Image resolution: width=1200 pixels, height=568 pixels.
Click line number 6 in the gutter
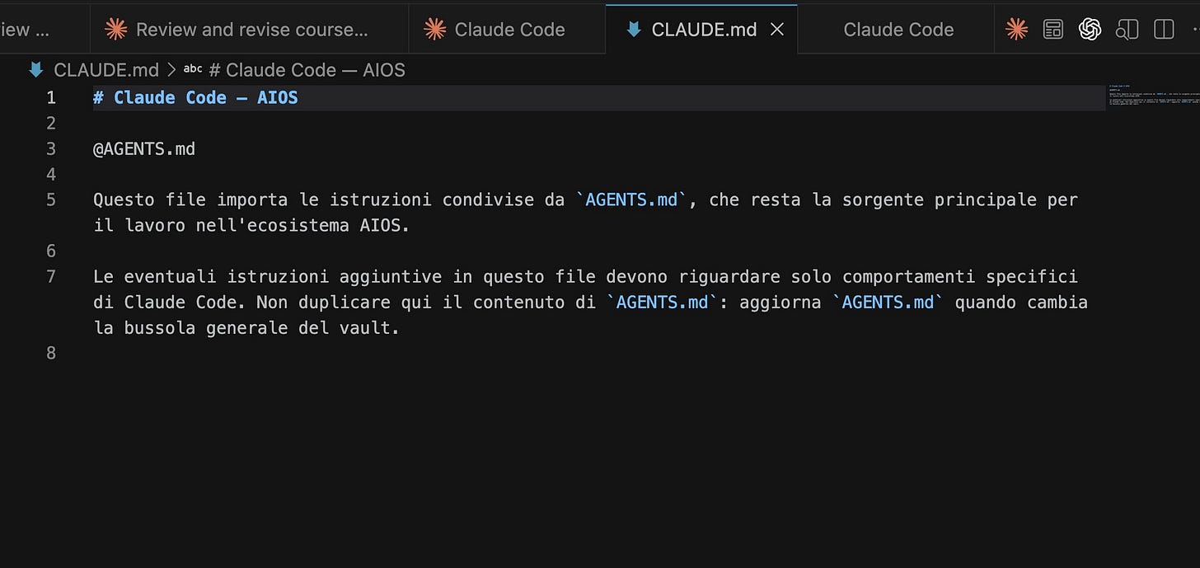51,251
